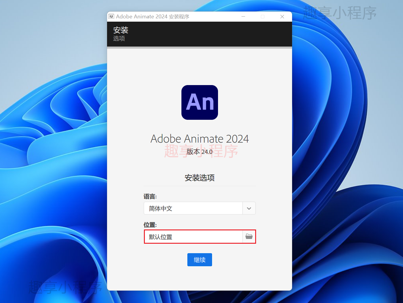The image size is (403, 303).
Task: Click the installer app icon in title bar
Action: click(x=111, y=17)
